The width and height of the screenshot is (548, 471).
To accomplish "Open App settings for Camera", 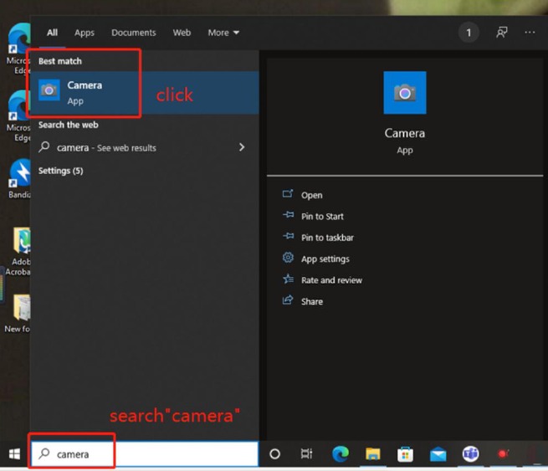I will point(325,259).
